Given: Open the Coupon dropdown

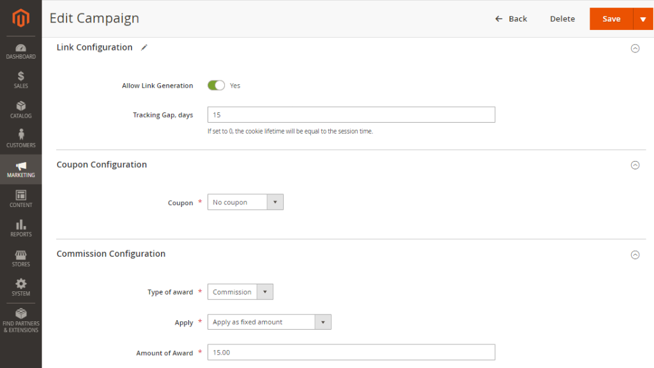Looking at the screenshot, I should tap(245, 202).
